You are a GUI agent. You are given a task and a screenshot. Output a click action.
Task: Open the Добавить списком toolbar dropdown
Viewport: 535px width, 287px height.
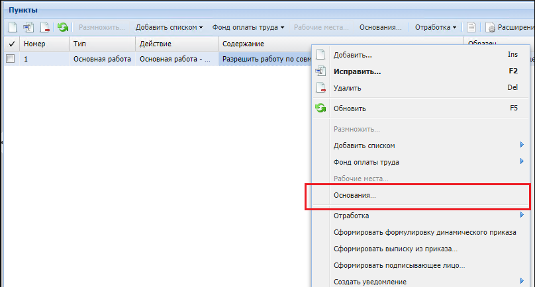pos(169,27)
